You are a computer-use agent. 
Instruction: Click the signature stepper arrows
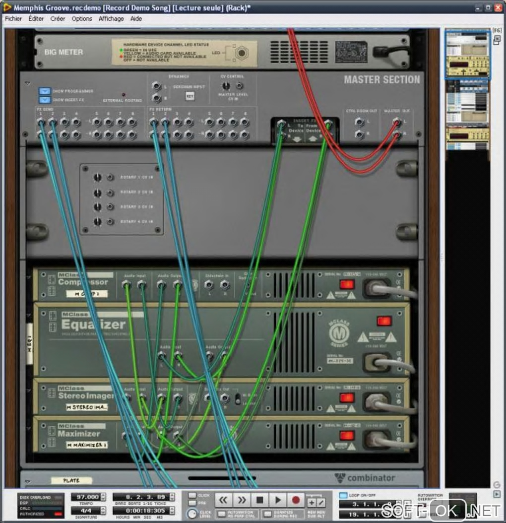click(x=103, y=510)
